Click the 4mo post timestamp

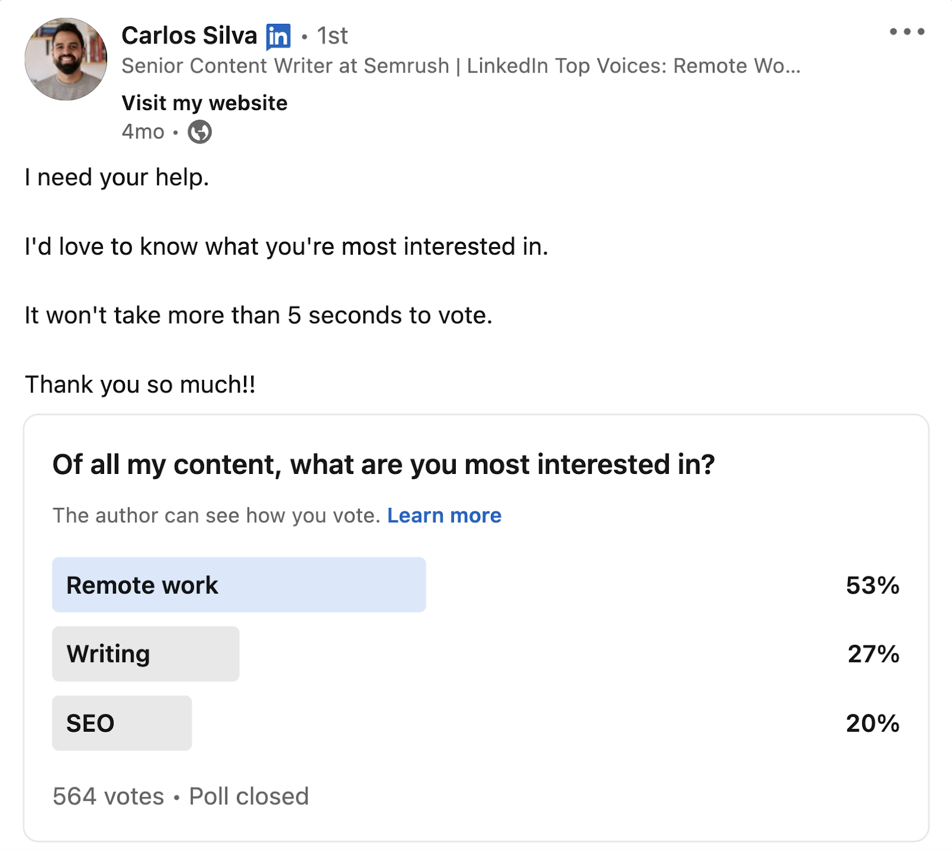click(x=142, y=132)
